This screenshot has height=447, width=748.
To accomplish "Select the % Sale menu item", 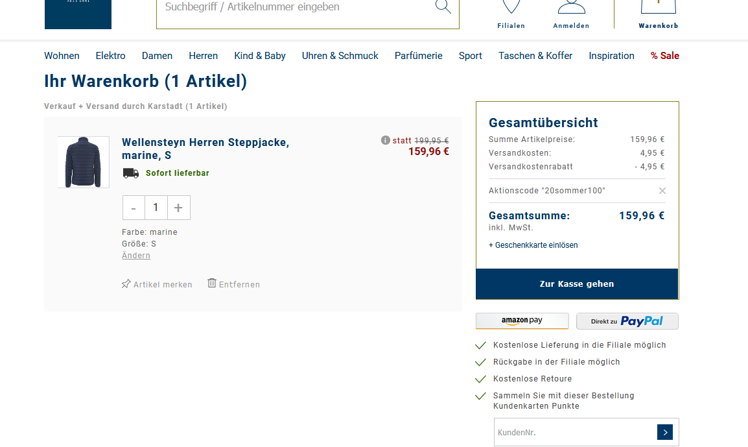I will tap(664, 56).
